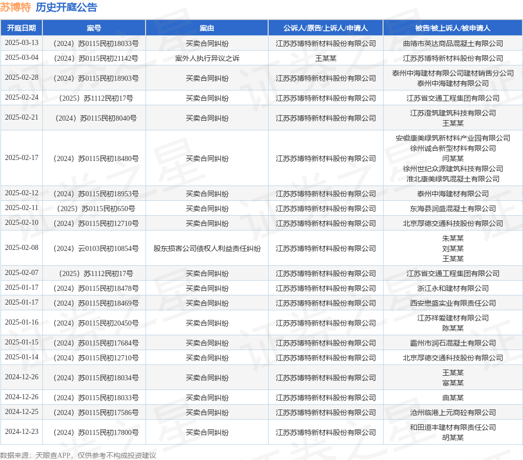This screenshot has height=460, width=523.
Task: Select case number (2024)苏0115民初18480号
Action: [x=96, y=158]
